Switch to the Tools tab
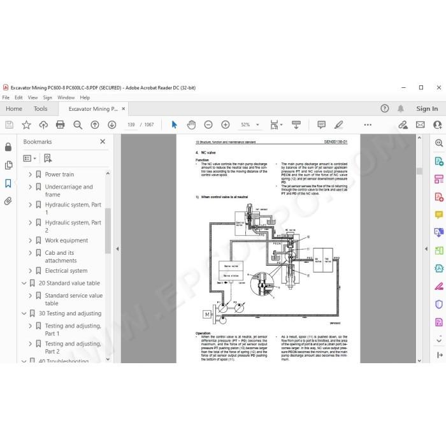The height and width of the screenshot is (446, 446). click(x=40, y=109)
